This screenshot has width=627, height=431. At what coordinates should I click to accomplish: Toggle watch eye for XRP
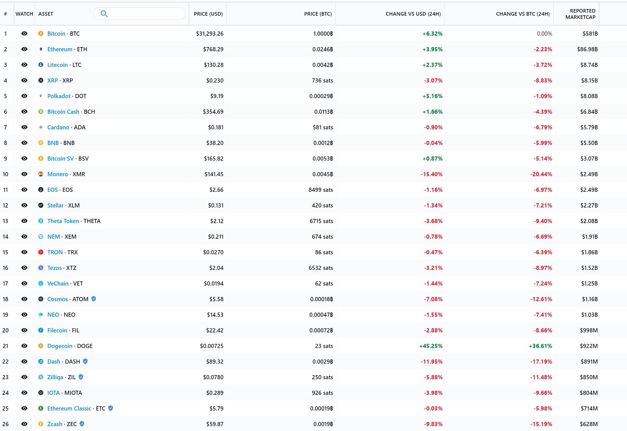click(24, 80)
